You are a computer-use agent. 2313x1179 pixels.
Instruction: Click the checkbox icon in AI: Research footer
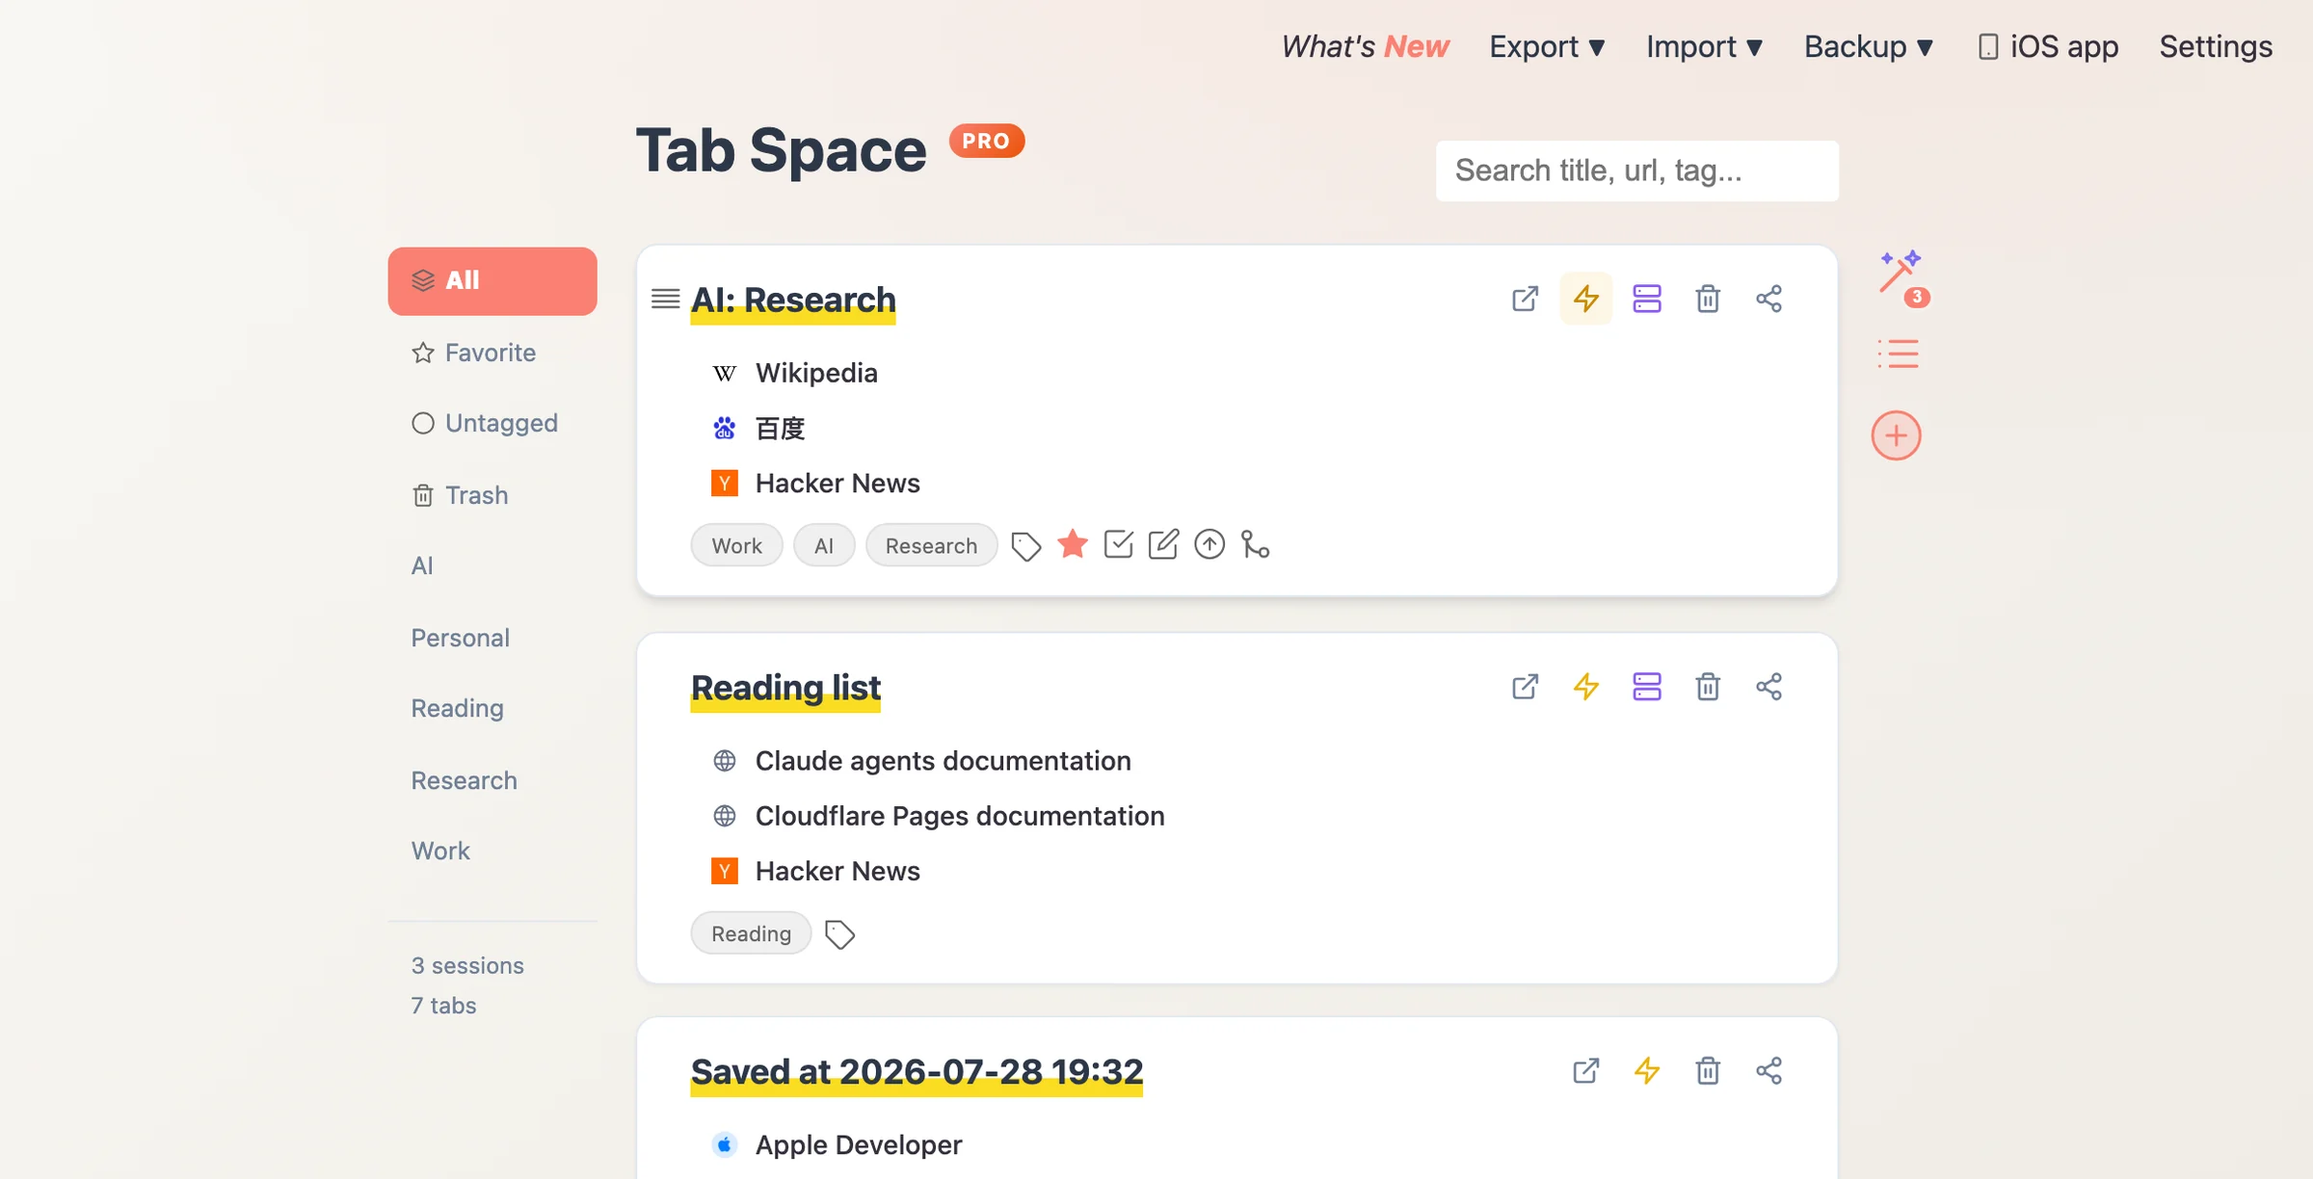(1118, 544)
